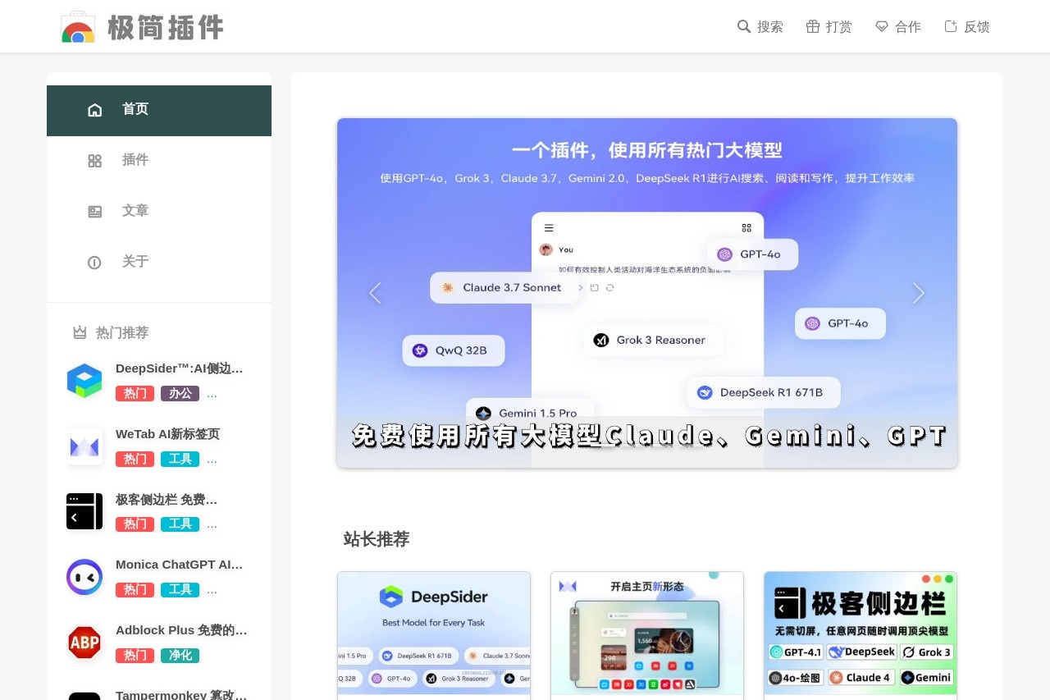Click the search magnifier icon
Screen dimensions: 1050x700
pos(744,26)
